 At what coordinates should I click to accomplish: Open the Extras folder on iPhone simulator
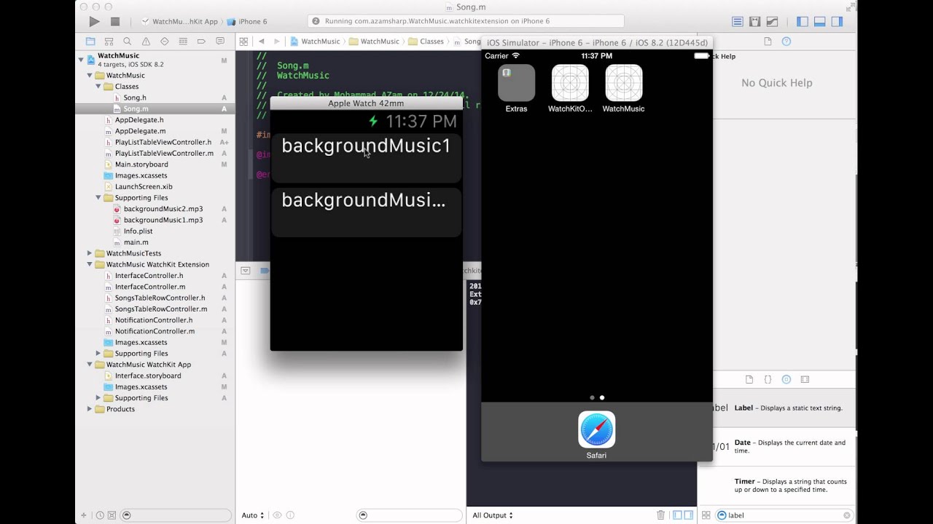(516, 83)
